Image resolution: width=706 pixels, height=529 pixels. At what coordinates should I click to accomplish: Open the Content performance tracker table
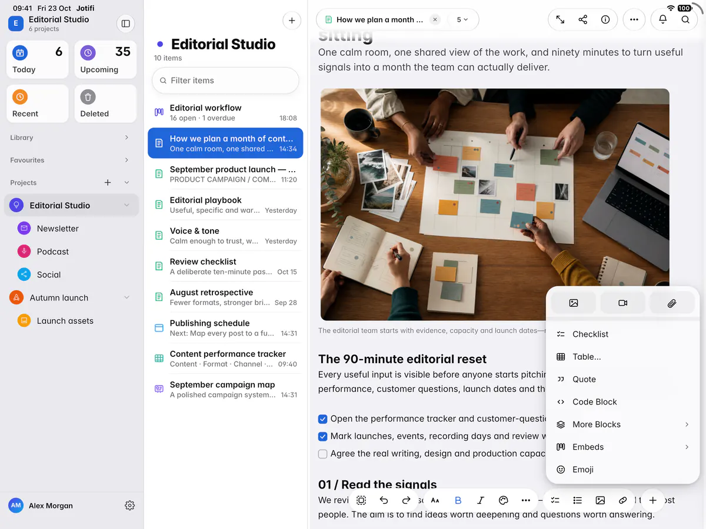(x=225, y=359)
